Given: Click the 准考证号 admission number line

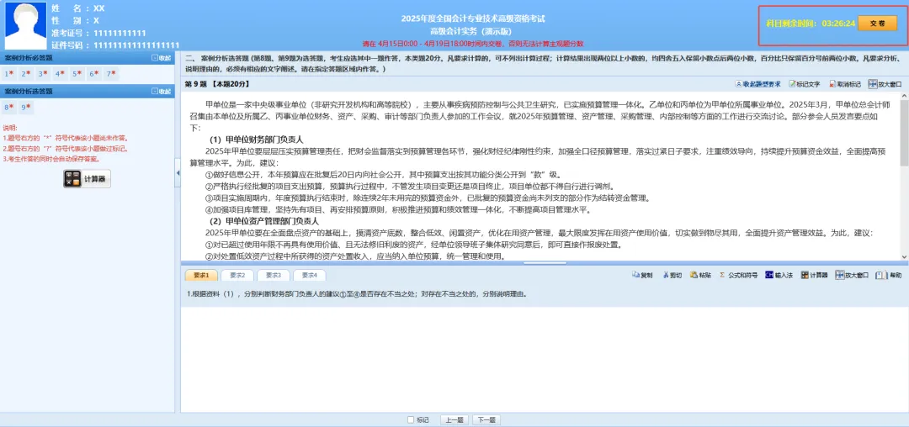Looking at the screenshot, I should coord(98,33).
